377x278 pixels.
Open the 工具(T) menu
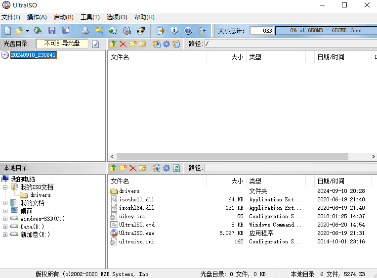pos(90,17)
